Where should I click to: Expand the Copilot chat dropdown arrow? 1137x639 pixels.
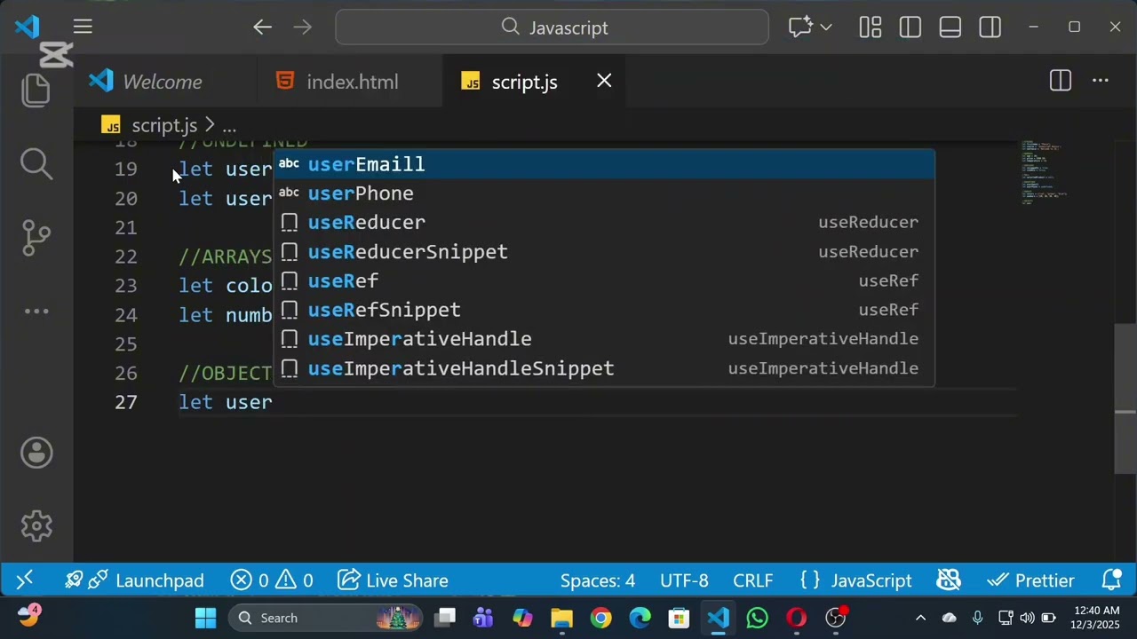pyautogui.click(x=826, y=28)
